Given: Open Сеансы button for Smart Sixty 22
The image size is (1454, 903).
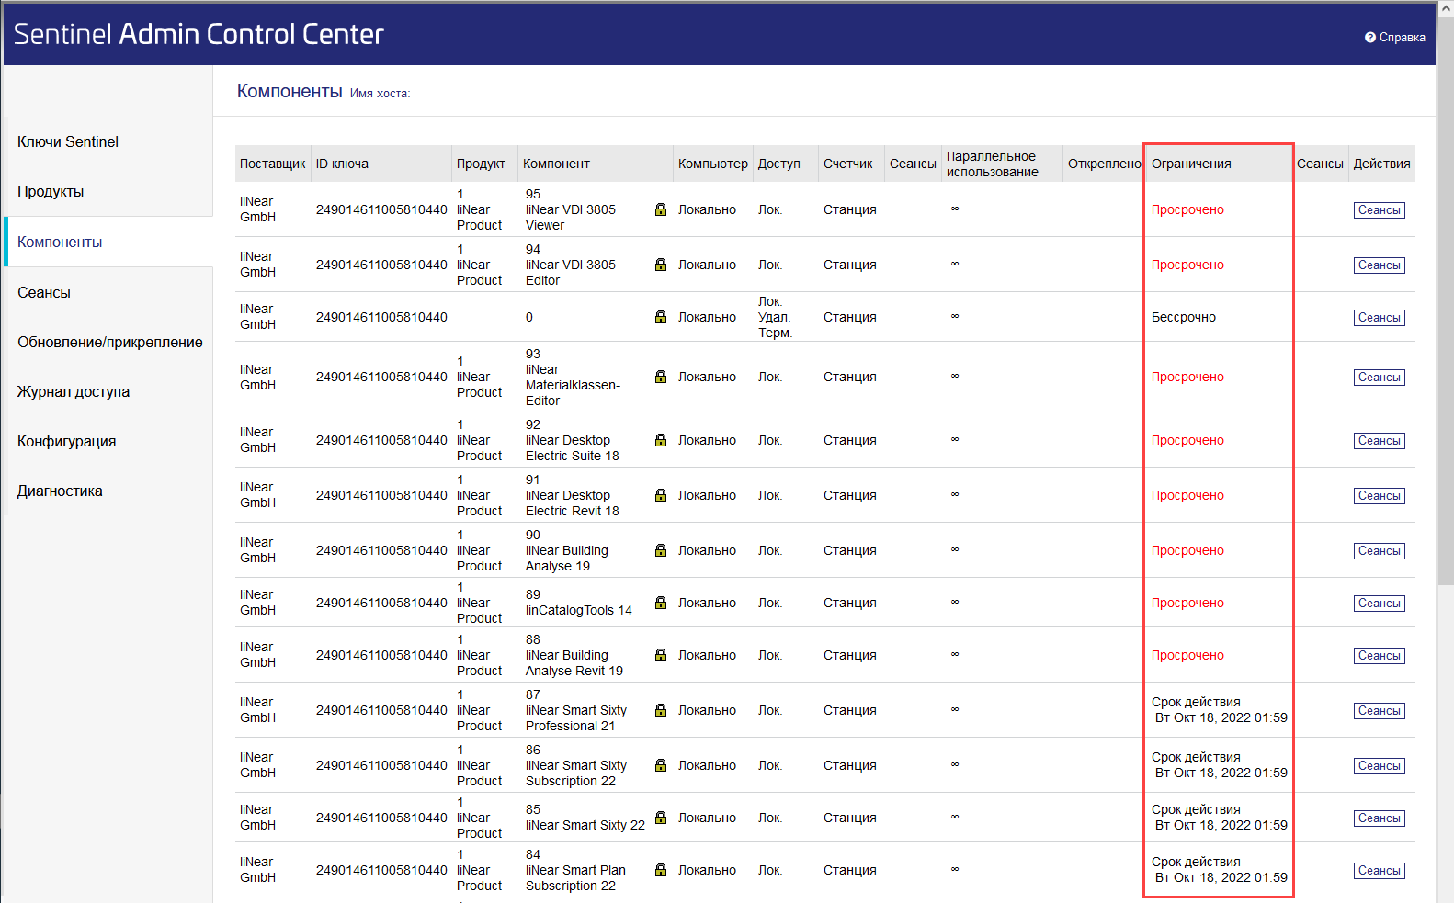Looking at the screenshot, I should click(1379, 818).
